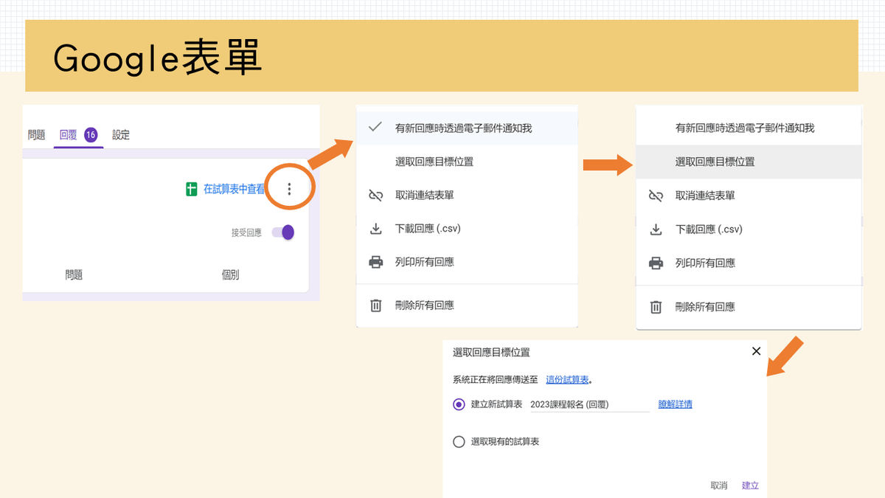Screen dimensions: 885x498
Task: Close the 選取回應目標位置 dialog with X
Action: [756, 351]
